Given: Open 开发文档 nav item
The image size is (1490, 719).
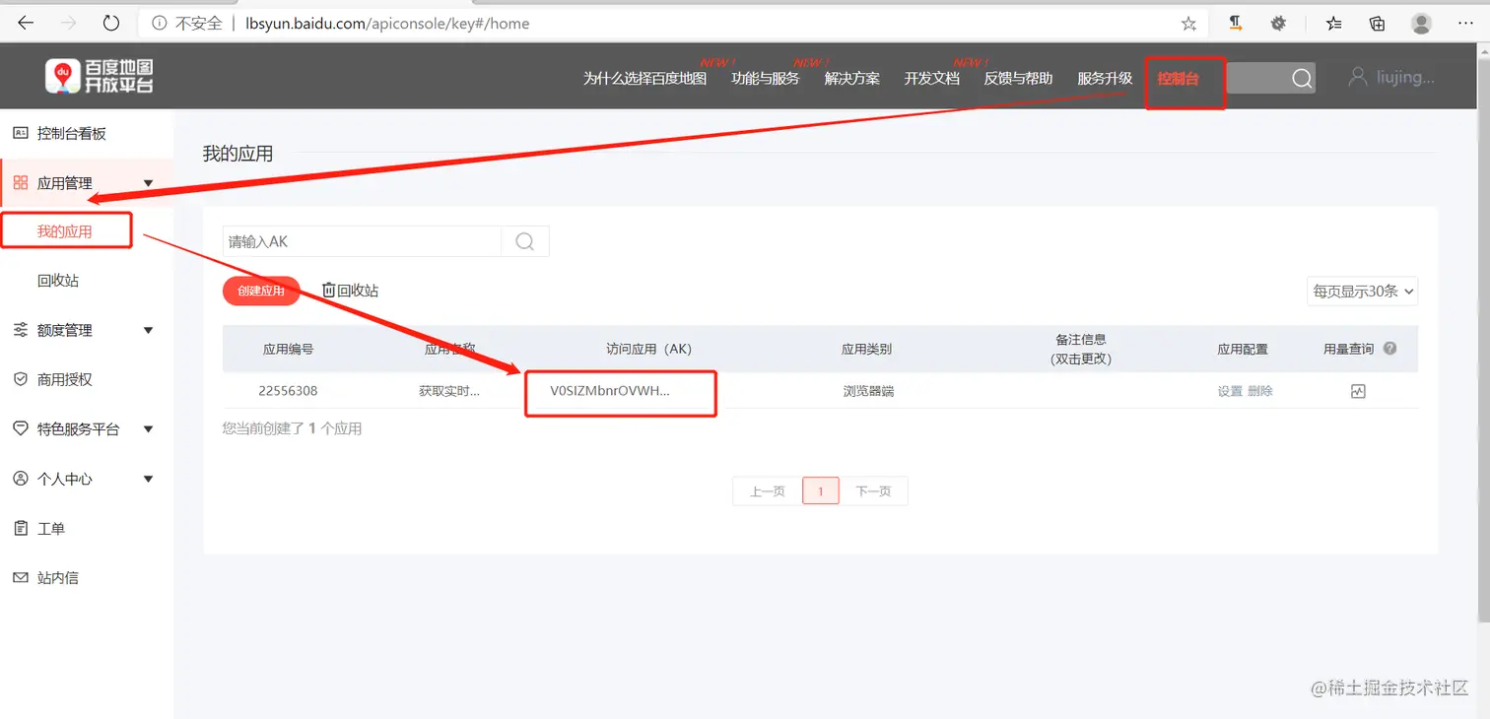Looking at the screenshot, I should [932, 78].
